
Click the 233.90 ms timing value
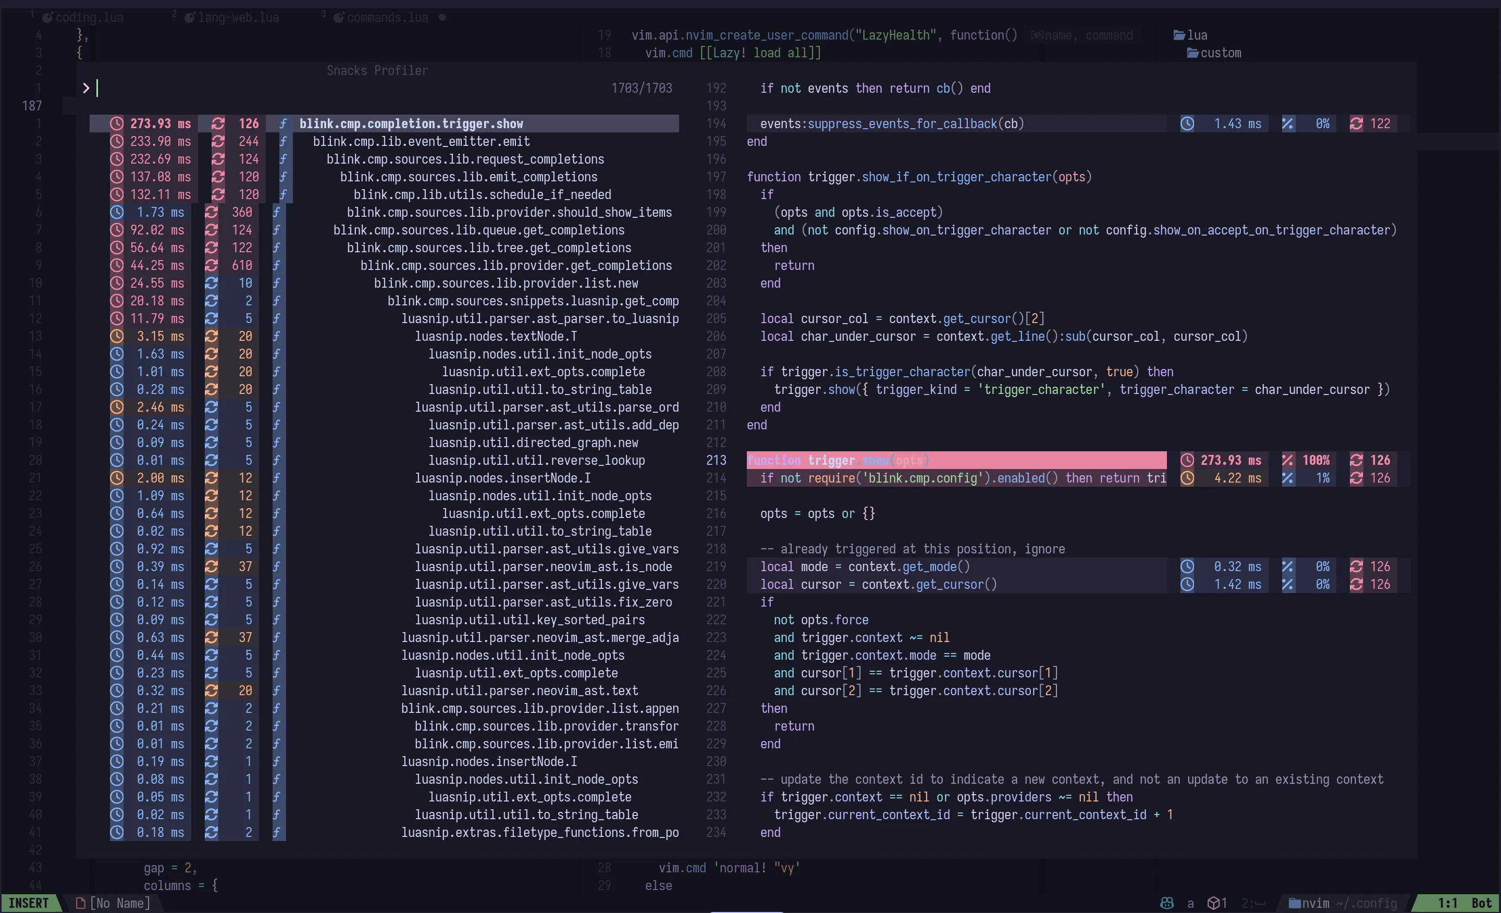coord(160,141)
